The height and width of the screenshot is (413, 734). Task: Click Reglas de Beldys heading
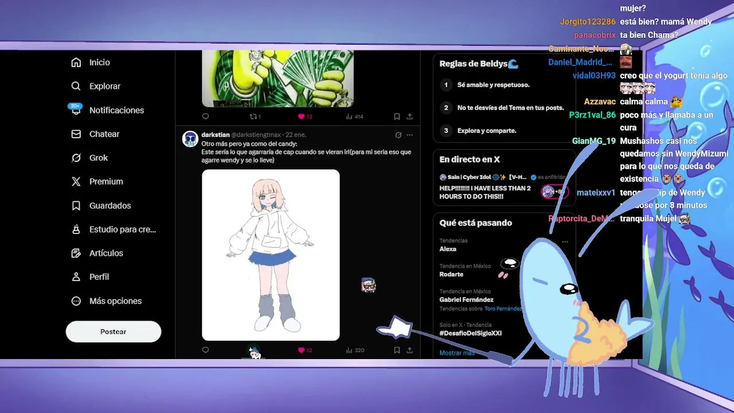click(x=479, y=64)
